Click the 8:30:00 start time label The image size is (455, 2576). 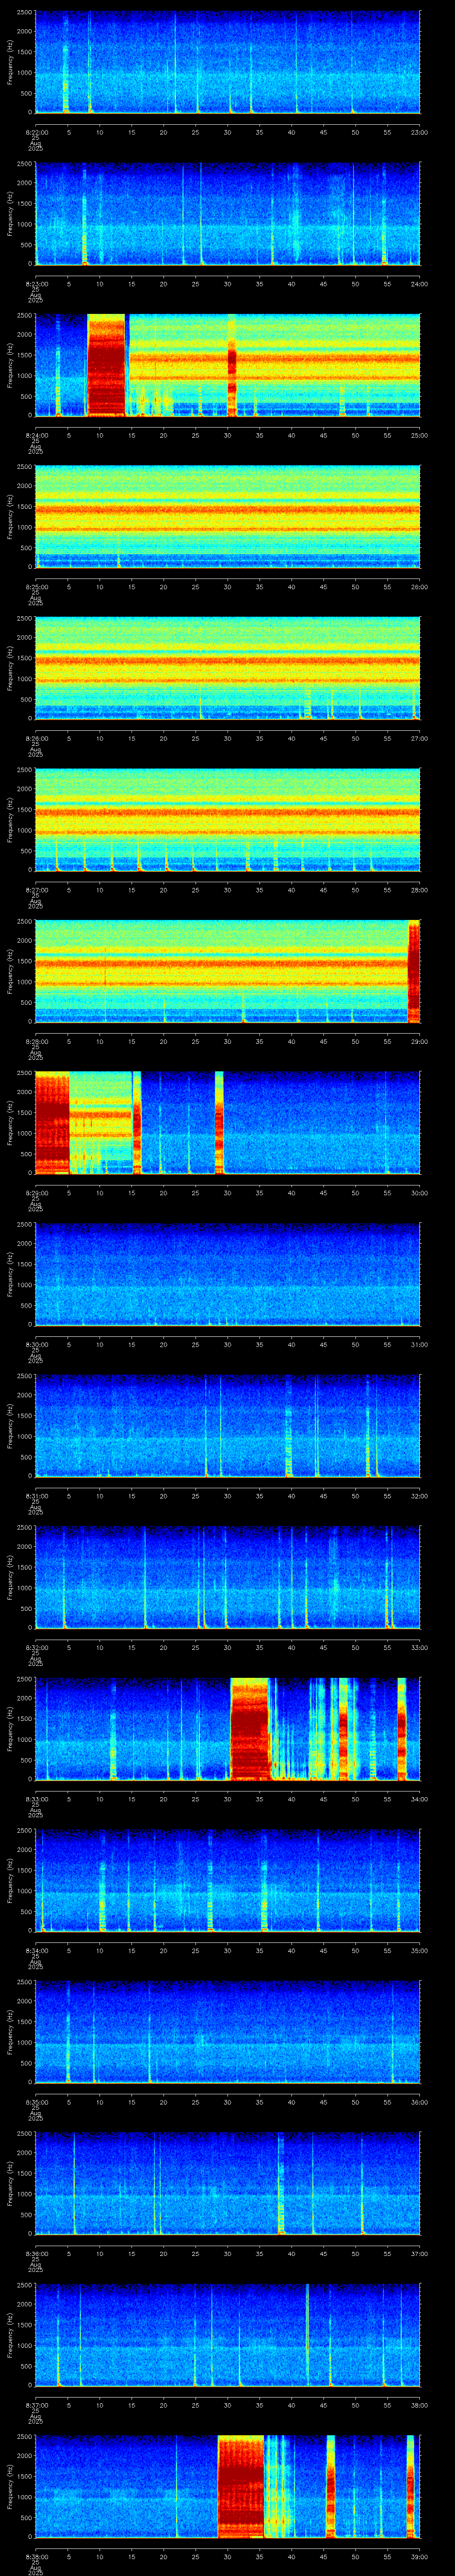click(x=36, y=1345)
